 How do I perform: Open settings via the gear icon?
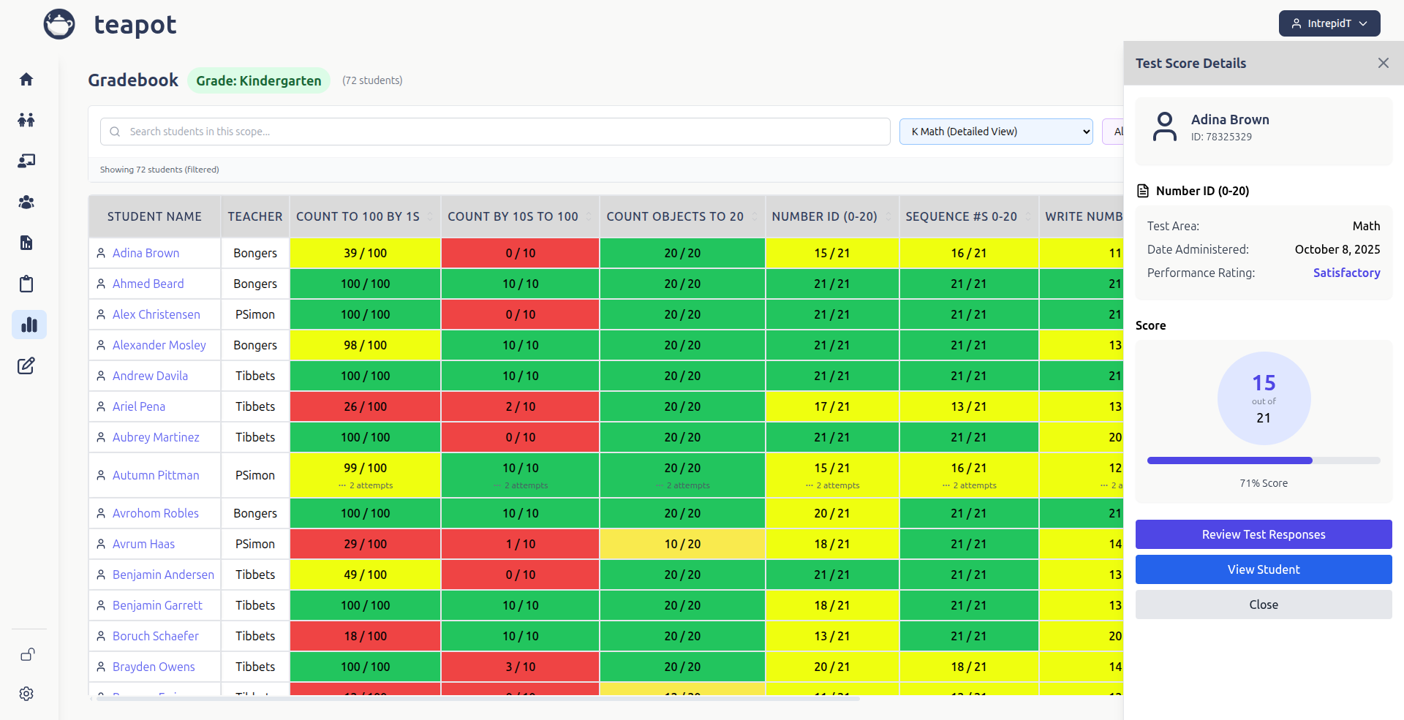26,694
